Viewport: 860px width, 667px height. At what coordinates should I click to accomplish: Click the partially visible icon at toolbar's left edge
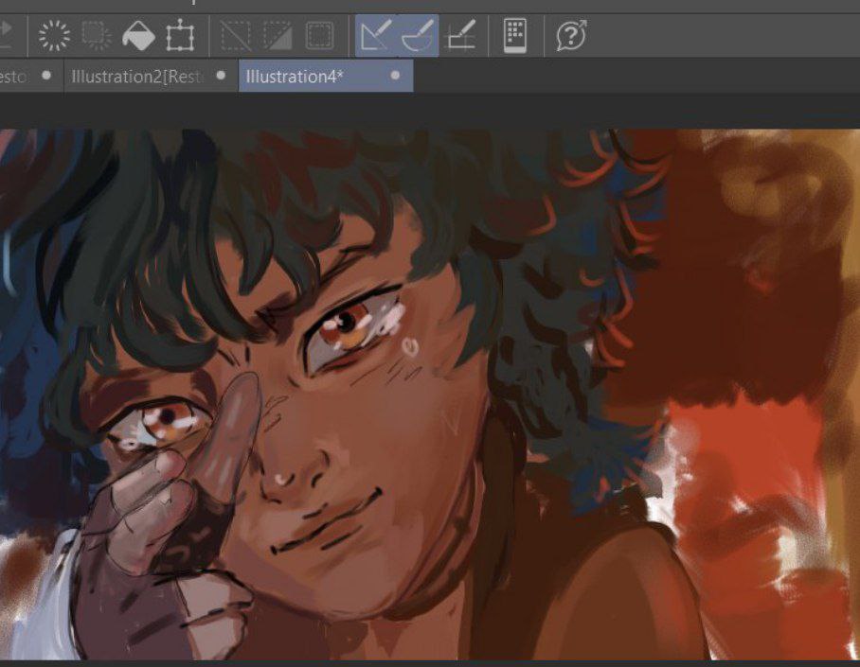[x=6, y=37]
